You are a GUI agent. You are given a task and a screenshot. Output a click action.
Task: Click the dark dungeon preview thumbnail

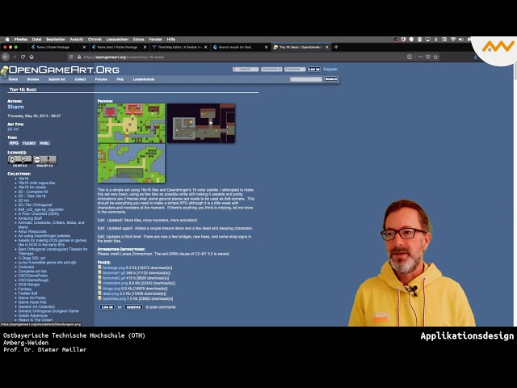(201, 123)
